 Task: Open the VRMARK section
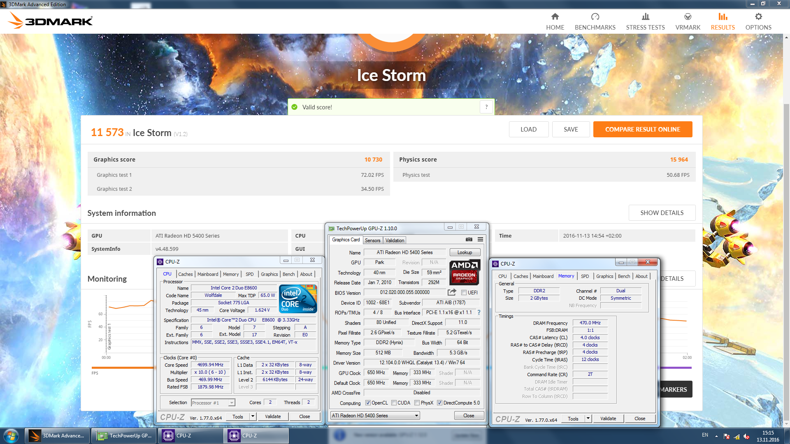click(x=688, y=21)
